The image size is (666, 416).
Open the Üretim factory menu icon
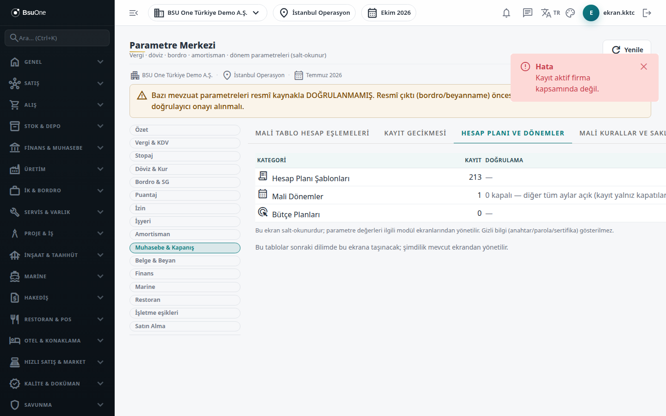(x=15, y=169)
